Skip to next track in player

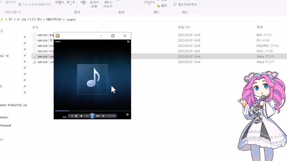(x=98, y=116)
